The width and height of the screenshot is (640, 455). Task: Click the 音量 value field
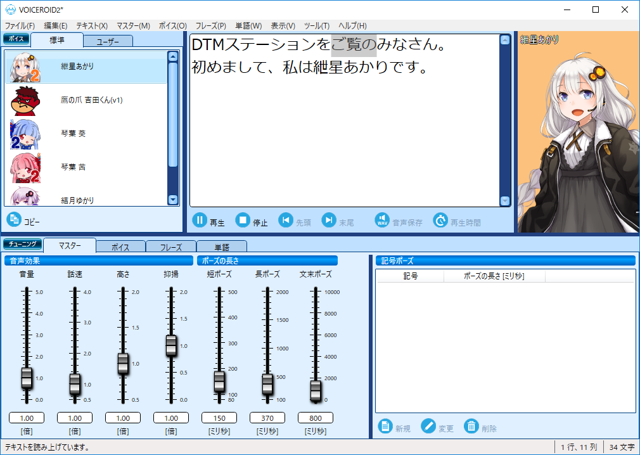click(x=27, y=418)
